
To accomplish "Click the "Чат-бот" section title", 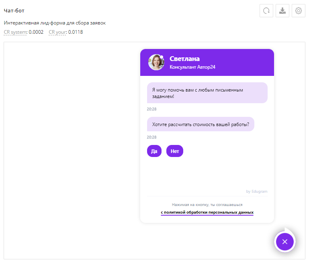I will coord(14,10).
